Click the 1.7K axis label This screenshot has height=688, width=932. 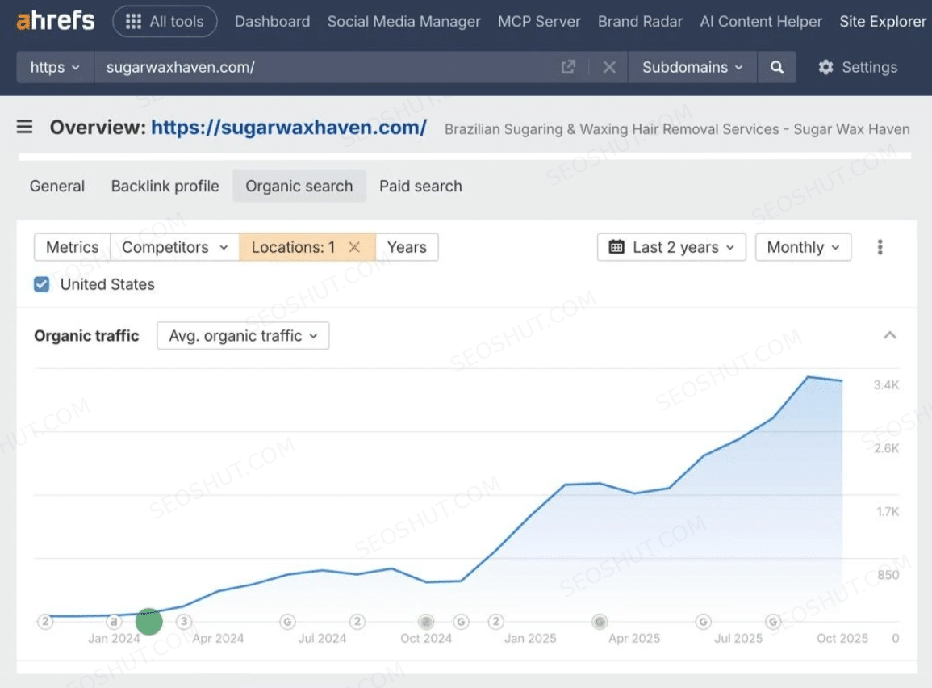click(x=888, y=512)
